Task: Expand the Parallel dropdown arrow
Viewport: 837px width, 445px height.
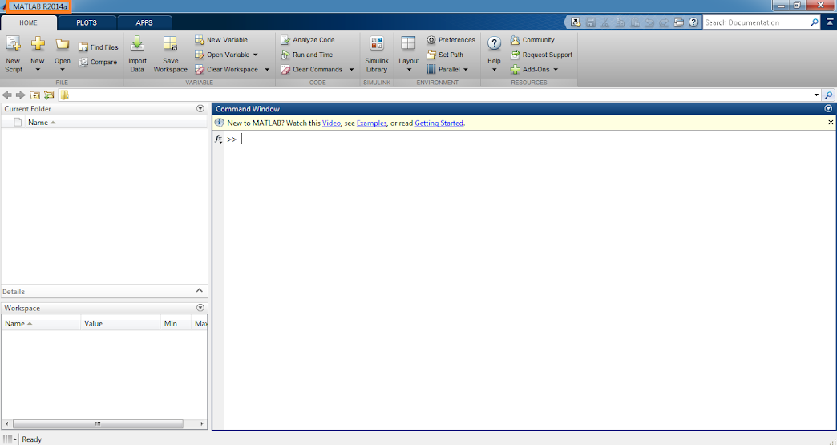Action: (x=466, y=70)
